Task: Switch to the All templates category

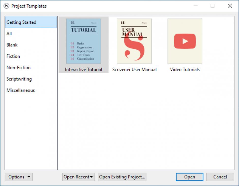Action: [9, 34]
